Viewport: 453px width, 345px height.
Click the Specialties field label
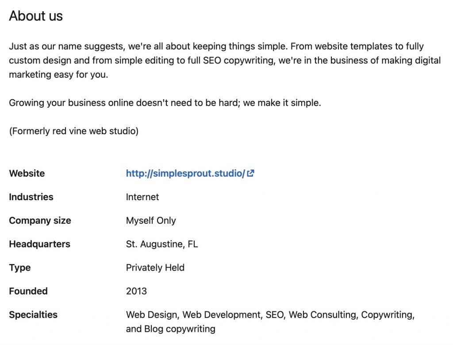point(33,315)
